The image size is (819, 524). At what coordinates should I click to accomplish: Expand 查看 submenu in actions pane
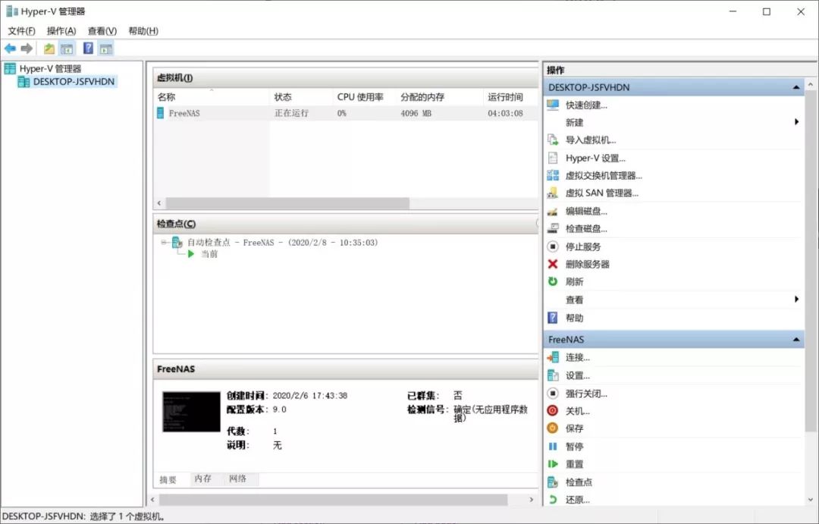[x=796, y=300]
